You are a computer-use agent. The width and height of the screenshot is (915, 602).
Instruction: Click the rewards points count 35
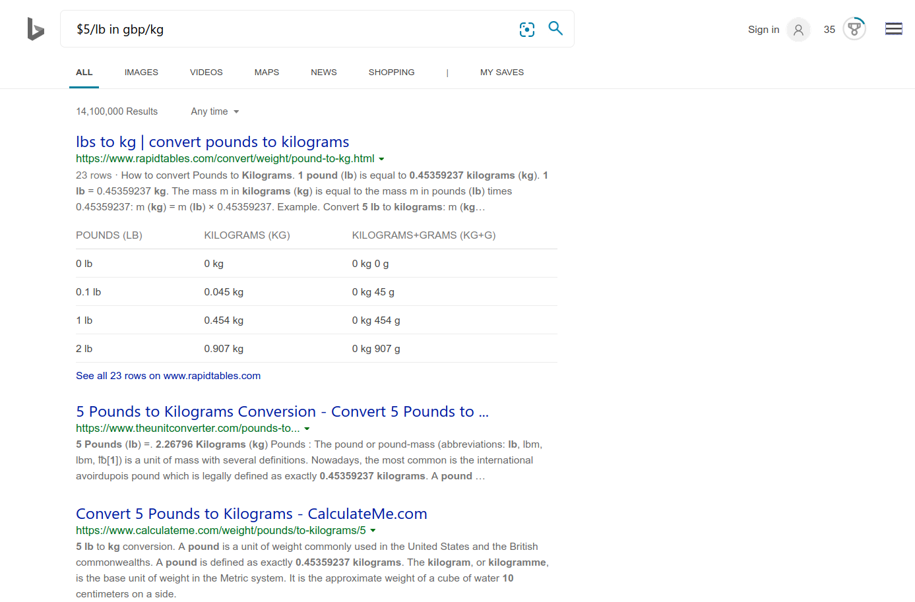tap(829, 30)
